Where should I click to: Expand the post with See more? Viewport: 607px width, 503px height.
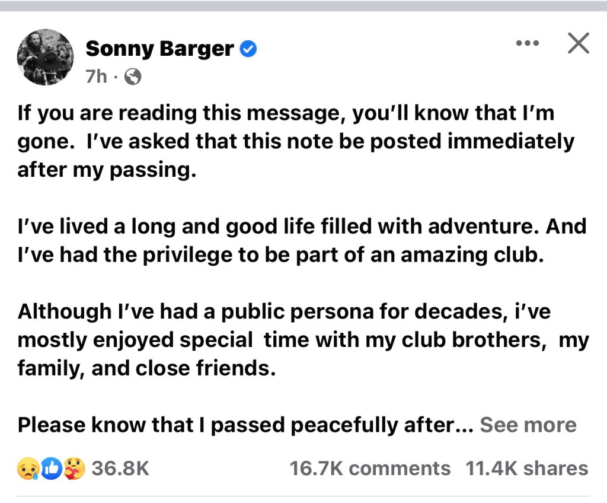(x=528, y=425)
